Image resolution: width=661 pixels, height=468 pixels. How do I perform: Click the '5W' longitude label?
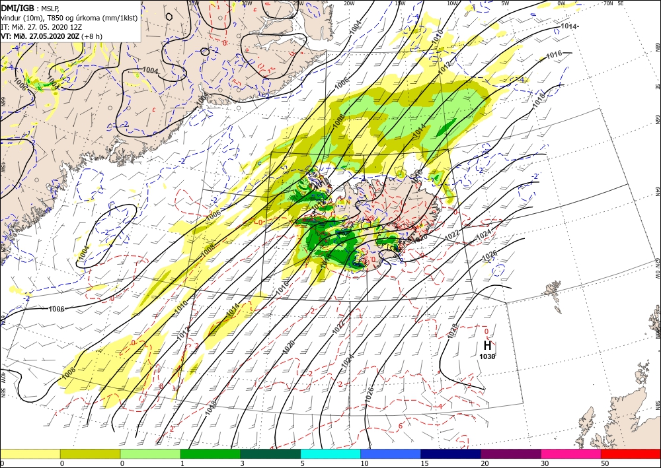pyautogui.click(x=505, y=3)
